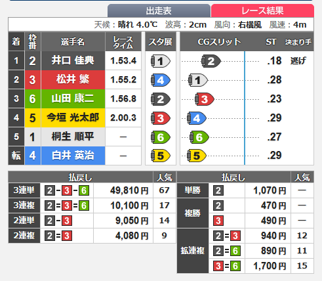The height and width of the screenshot is (281, 322).
Task: Click popularity rank 14 for 2連単
Action: click(x=165, y=221)
